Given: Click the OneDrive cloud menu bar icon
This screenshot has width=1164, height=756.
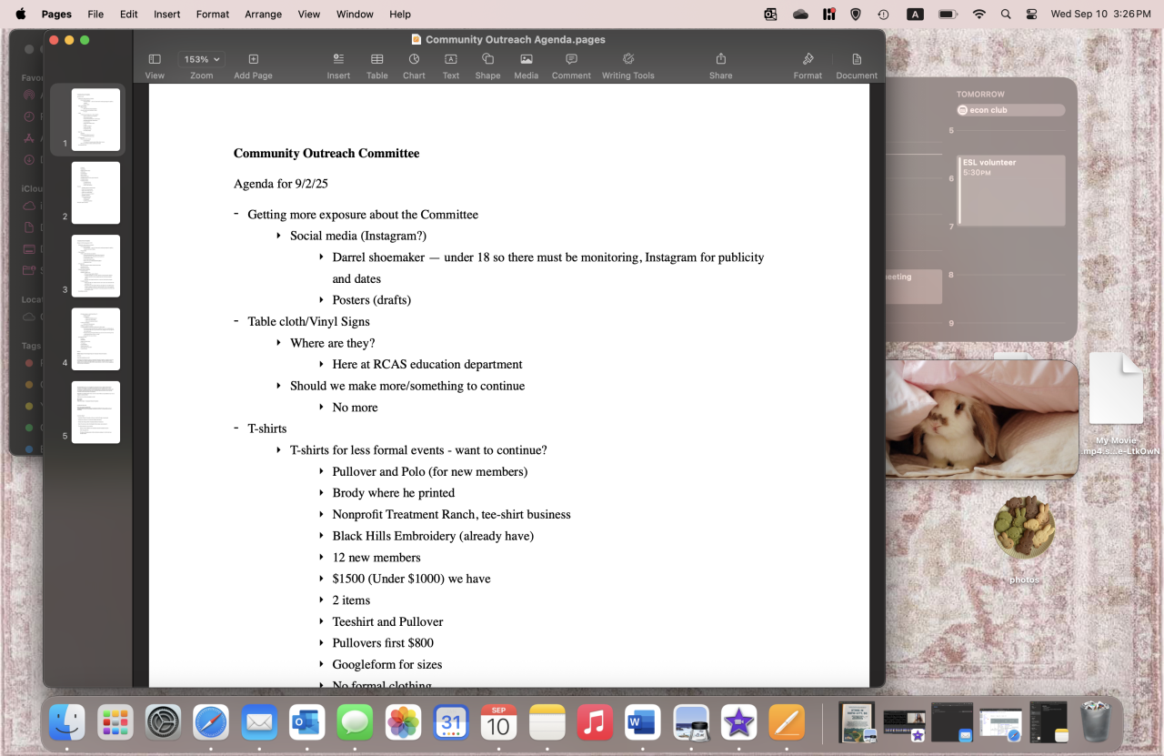Looking at the screenshot, I should pos(800,14).
